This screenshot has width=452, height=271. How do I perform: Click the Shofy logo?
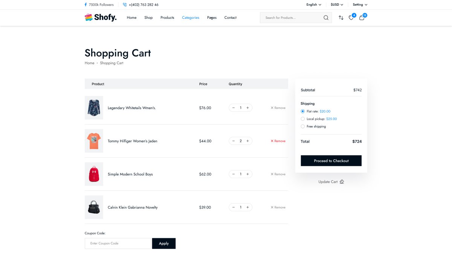pos(101,17)
